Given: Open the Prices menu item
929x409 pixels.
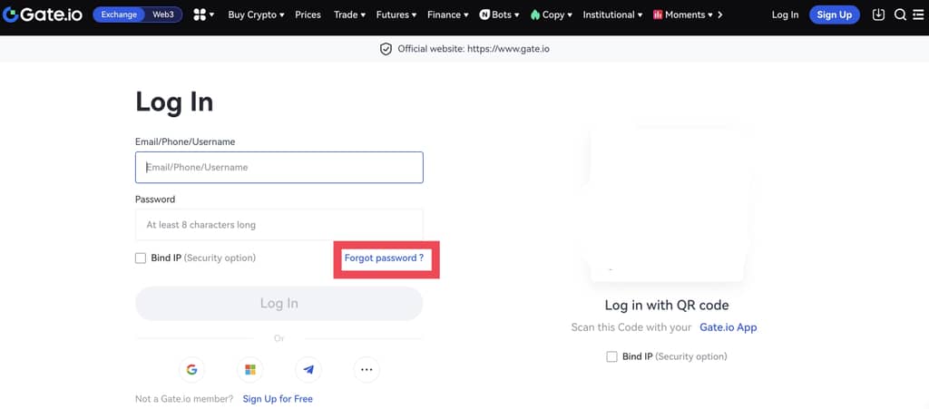Looking at the screenshot, I should pos(308,15).
